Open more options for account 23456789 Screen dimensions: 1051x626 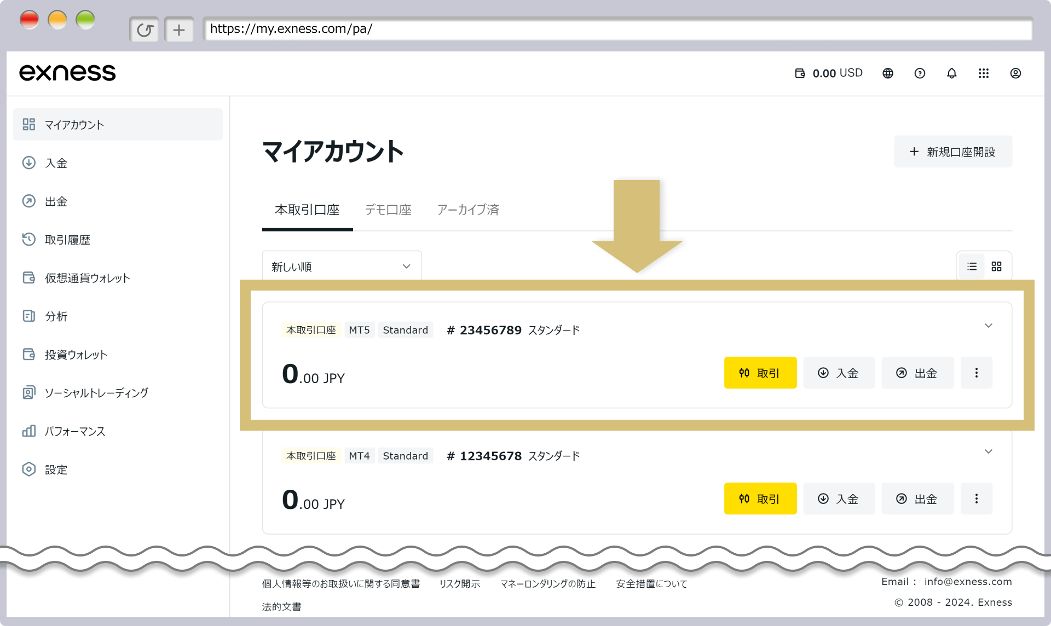977,373
